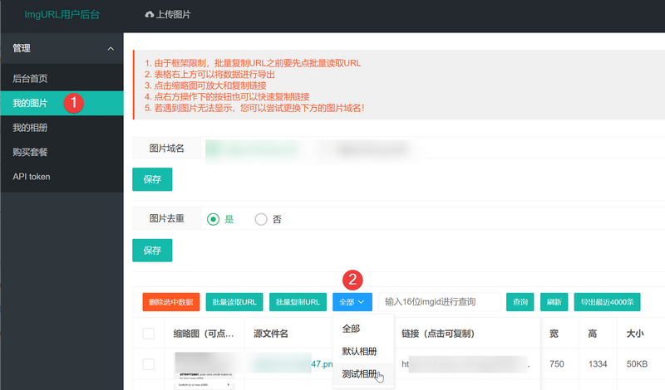
Task: Tick the first image row checkbox
Action: (149, 364)
